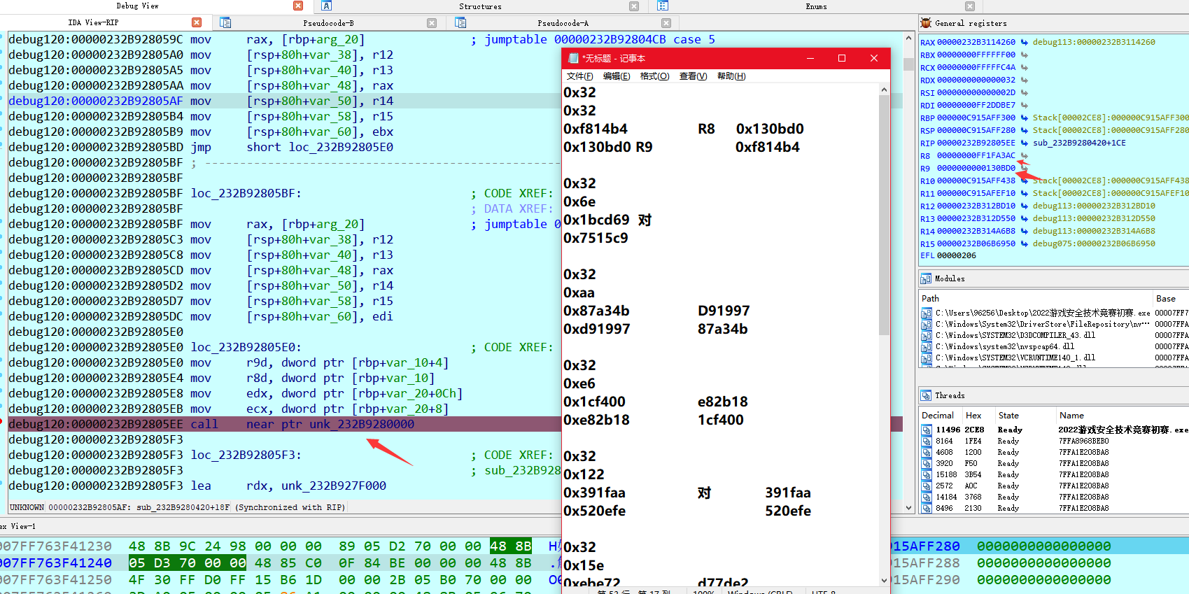Viewport: 1189px width, 594px height.
Task: Jump via the RSP register arrow icon
Action: [1024, 130]
